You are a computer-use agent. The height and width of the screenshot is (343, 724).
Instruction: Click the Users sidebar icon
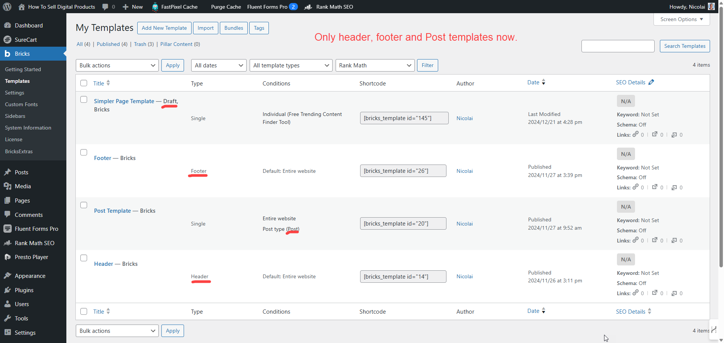click(x=8, y=304)
